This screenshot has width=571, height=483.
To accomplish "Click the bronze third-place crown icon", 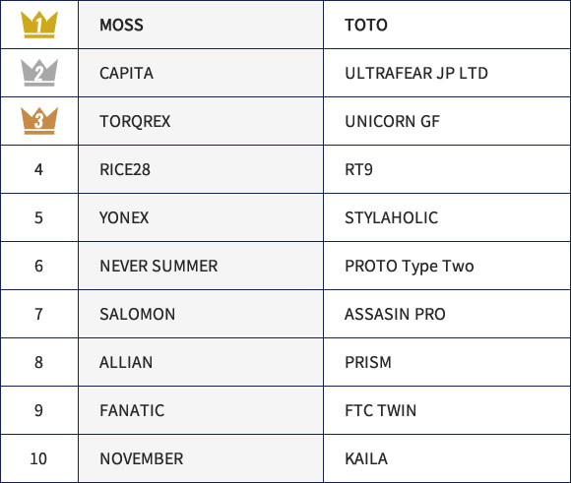I will 39,121.
